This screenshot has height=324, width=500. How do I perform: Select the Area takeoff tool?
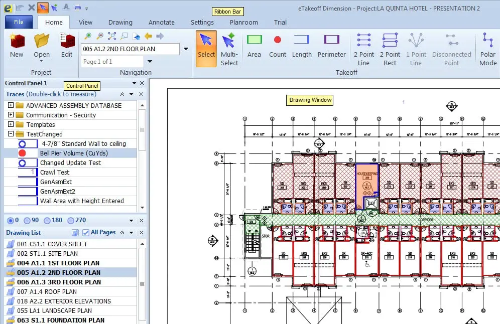tap(254, 46)
